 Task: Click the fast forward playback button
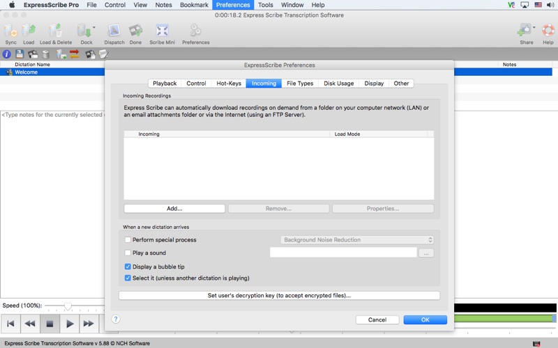coord(89,324)
